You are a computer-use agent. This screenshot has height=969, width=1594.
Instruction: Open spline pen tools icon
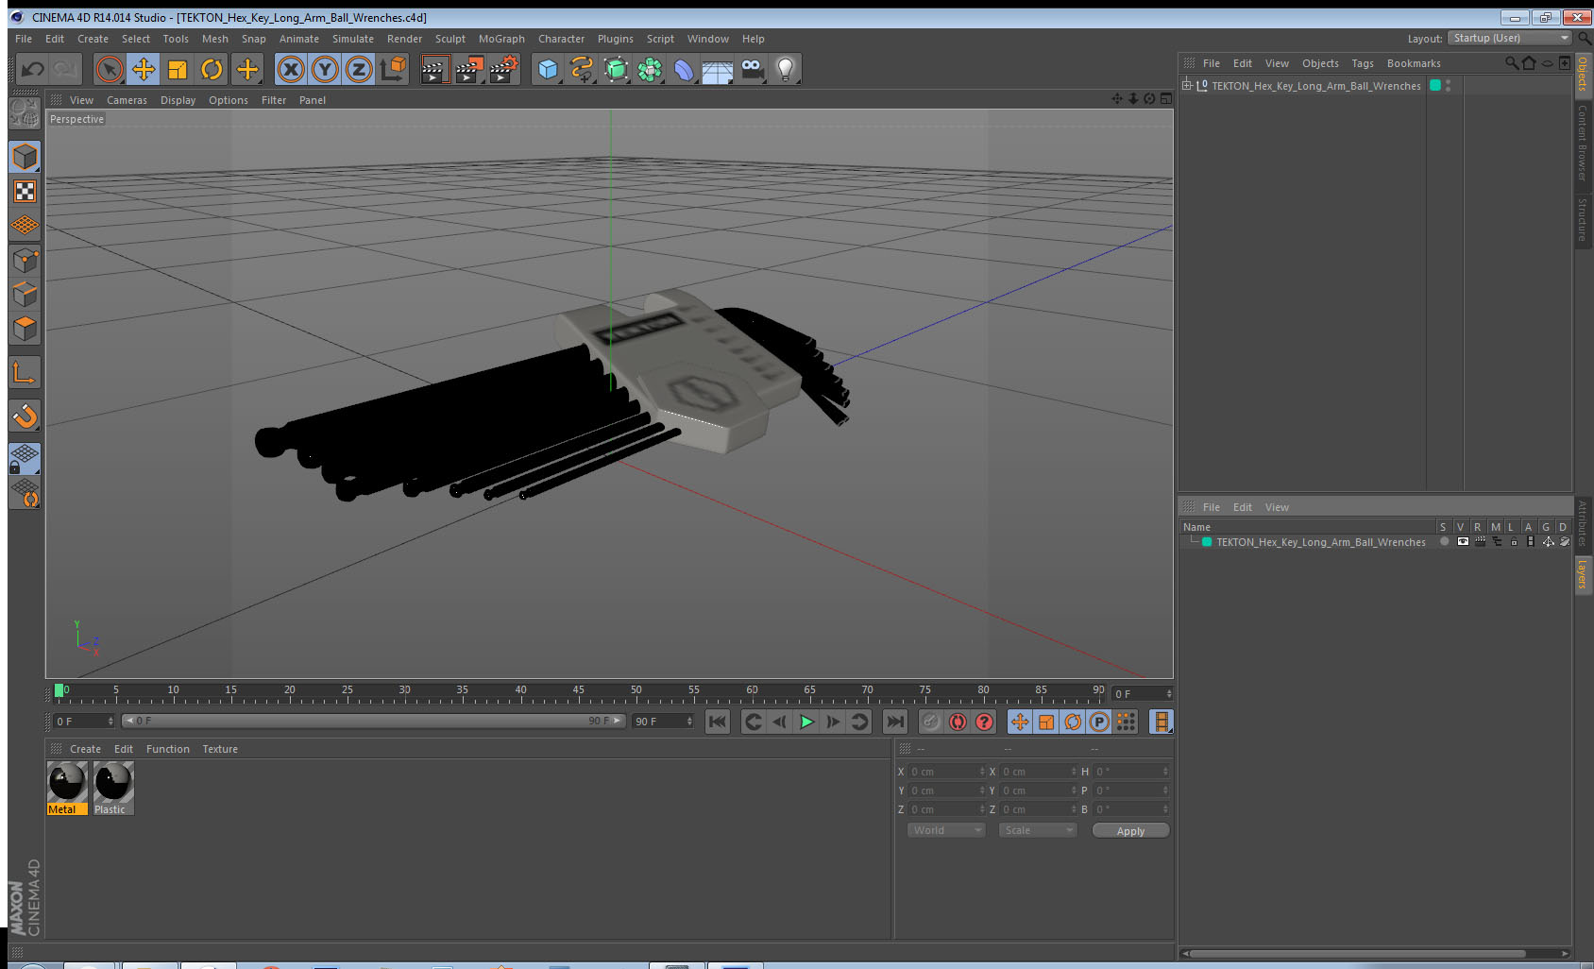(x=582, y=69)
